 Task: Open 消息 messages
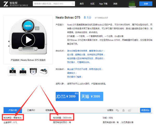pos(115,4)
